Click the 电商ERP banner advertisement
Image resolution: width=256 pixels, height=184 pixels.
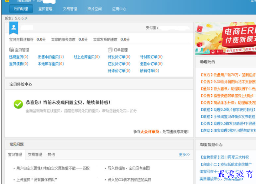pyautogui.click(x=226, y=38)
